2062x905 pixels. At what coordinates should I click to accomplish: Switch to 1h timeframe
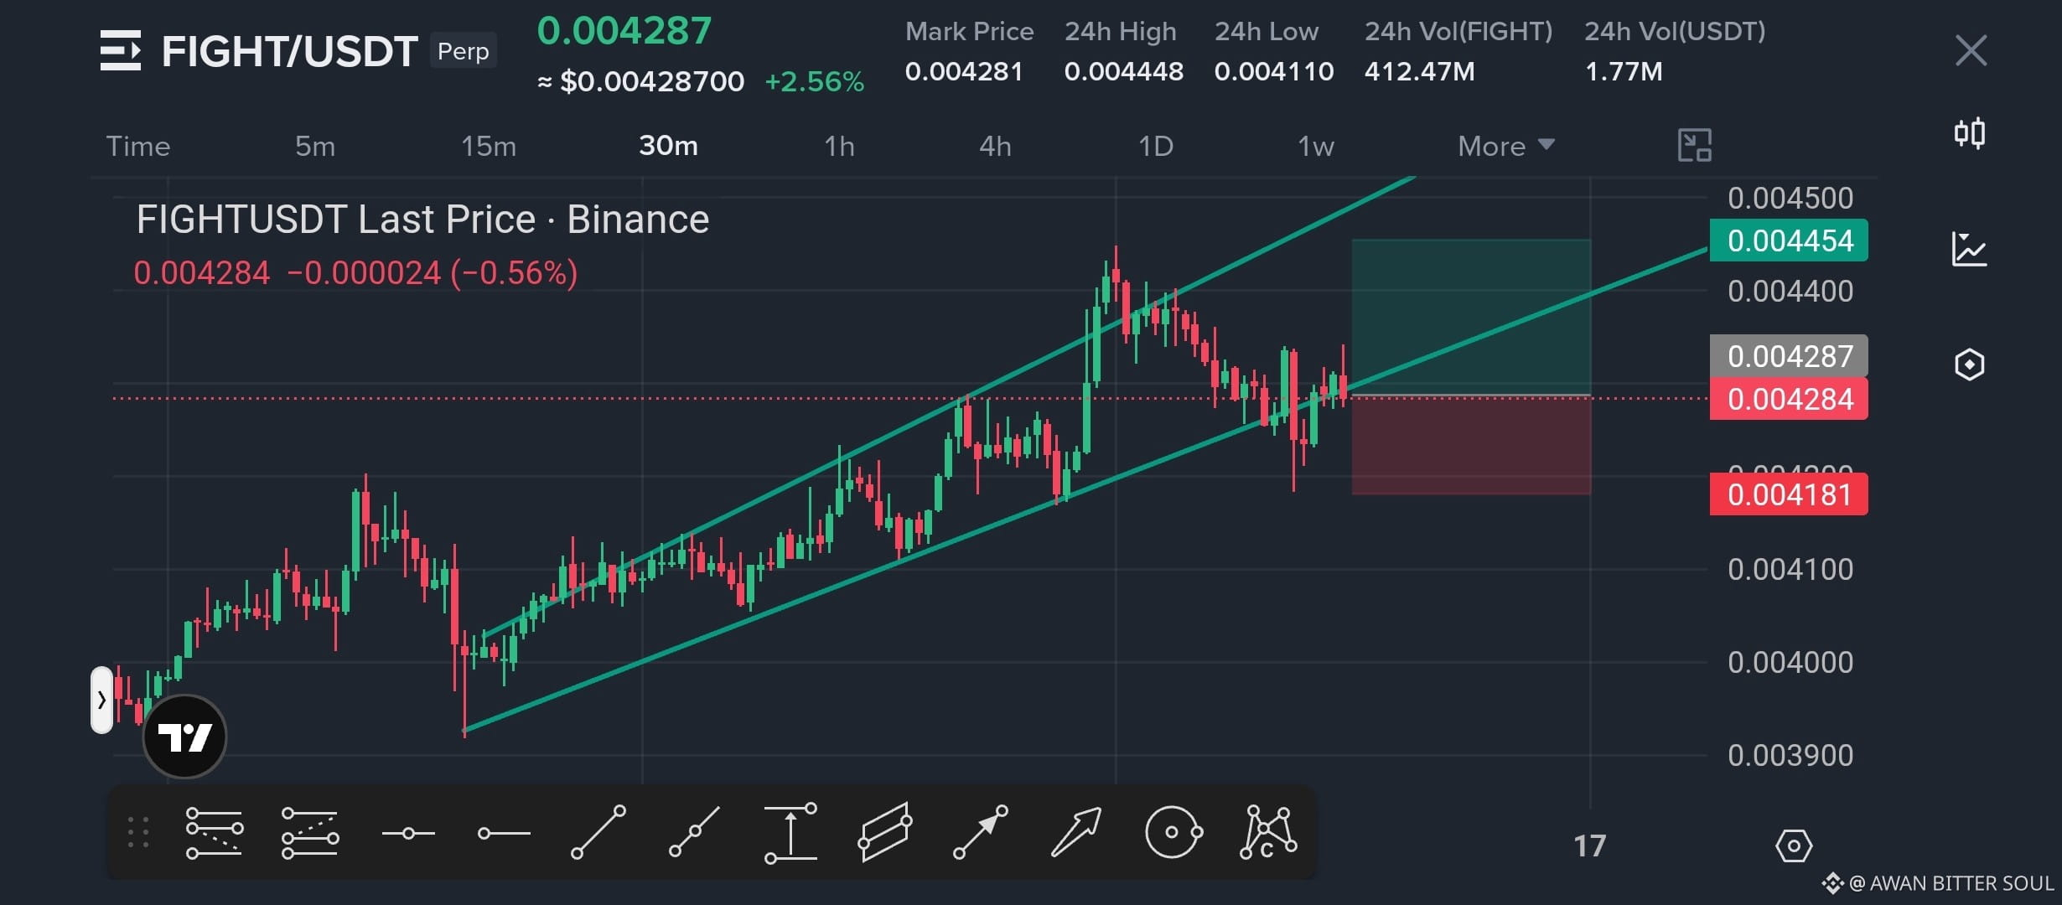click(x=839, y=147)
